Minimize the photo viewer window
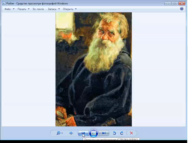Image resolution: width=188 pixels, height=143 pixels. coord(168,3)
